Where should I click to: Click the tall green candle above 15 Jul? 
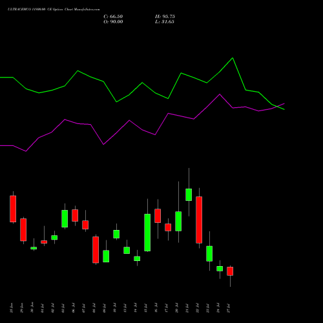(x=147, y=233)
